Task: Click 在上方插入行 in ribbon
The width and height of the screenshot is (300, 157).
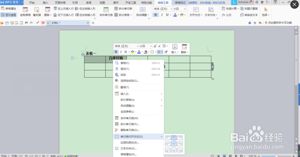Action: (64, 9)
